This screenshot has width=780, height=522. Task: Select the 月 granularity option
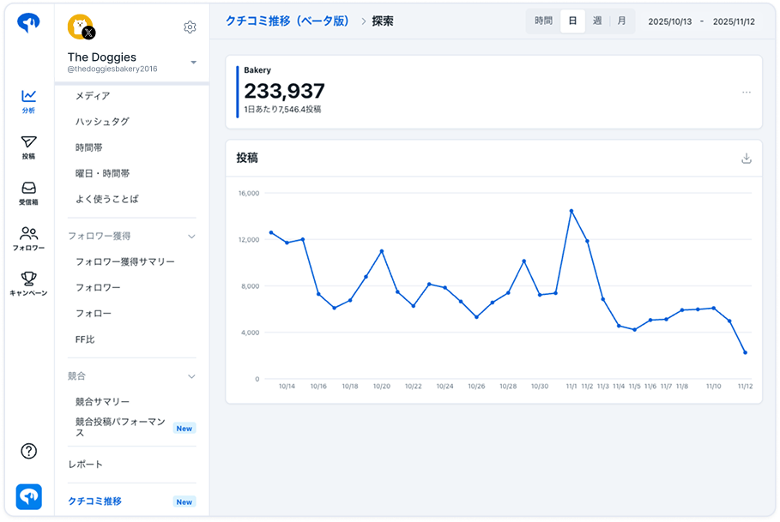621,21
